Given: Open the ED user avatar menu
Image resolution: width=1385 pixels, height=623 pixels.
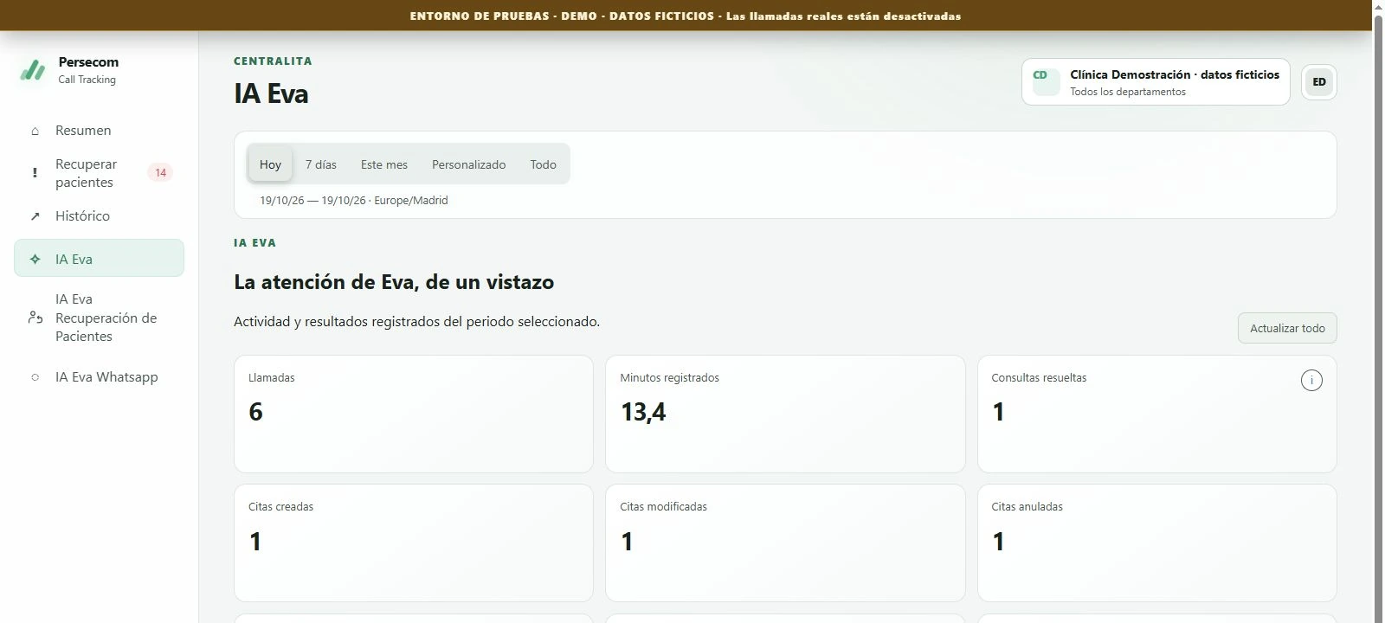Looking at the screenshot, I should [1319, 82].
